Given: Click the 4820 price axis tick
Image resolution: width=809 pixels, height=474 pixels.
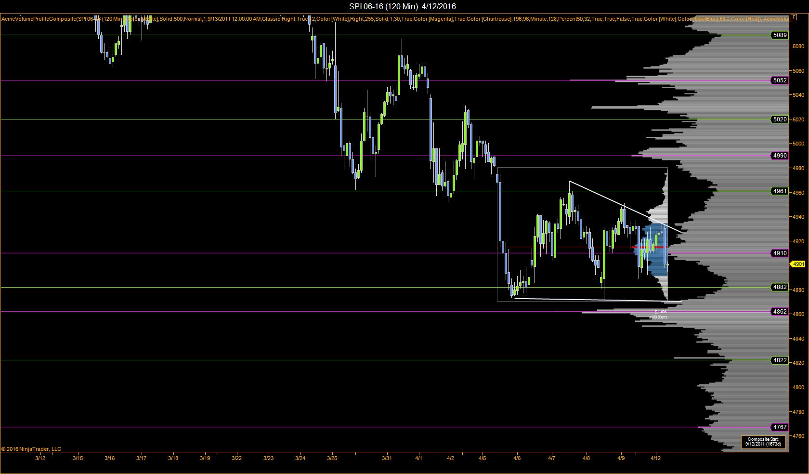Looking at the screenshot, I should pyautogui.click(x=798, y=363).
